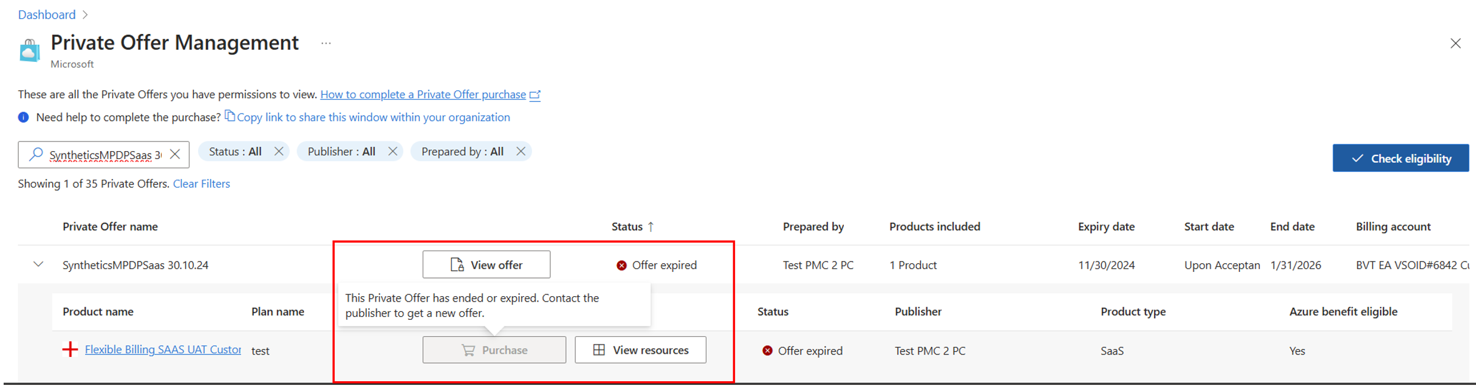
Task: Close the Private Offer Management blade
Action: tap(1455, 43)
